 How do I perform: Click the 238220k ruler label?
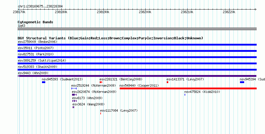pos(229,12)
